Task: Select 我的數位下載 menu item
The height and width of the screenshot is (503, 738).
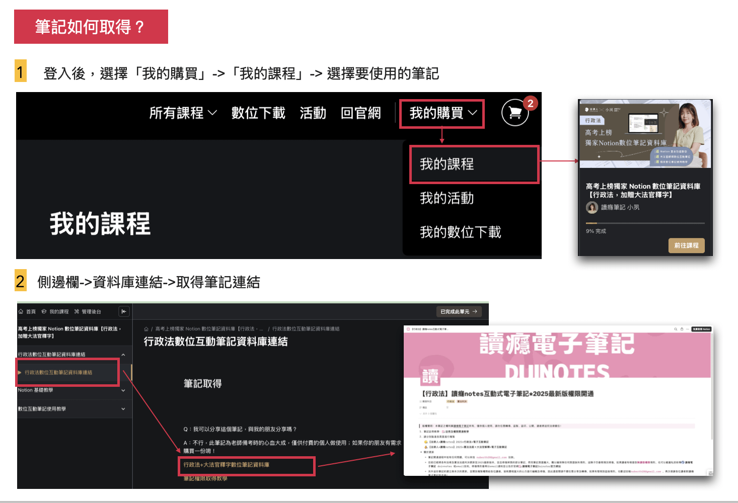Action: 461,232
